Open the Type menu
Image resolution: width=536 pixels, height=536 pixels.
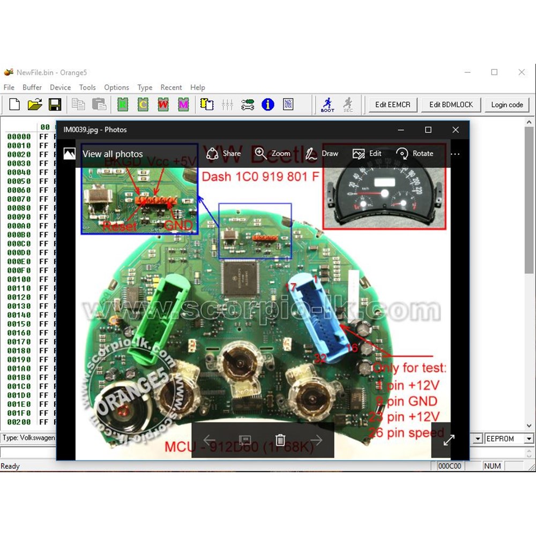[145, 87]
